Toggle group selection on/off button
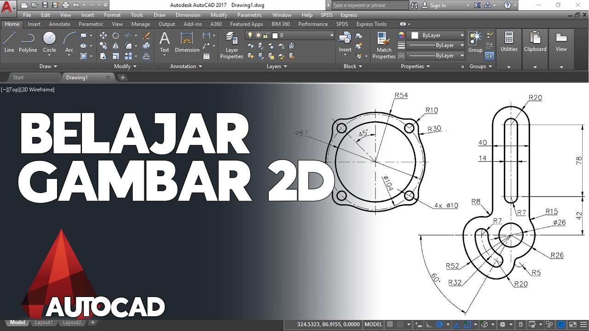This screenshot has height=331, width=589. [x=490, y=56]
